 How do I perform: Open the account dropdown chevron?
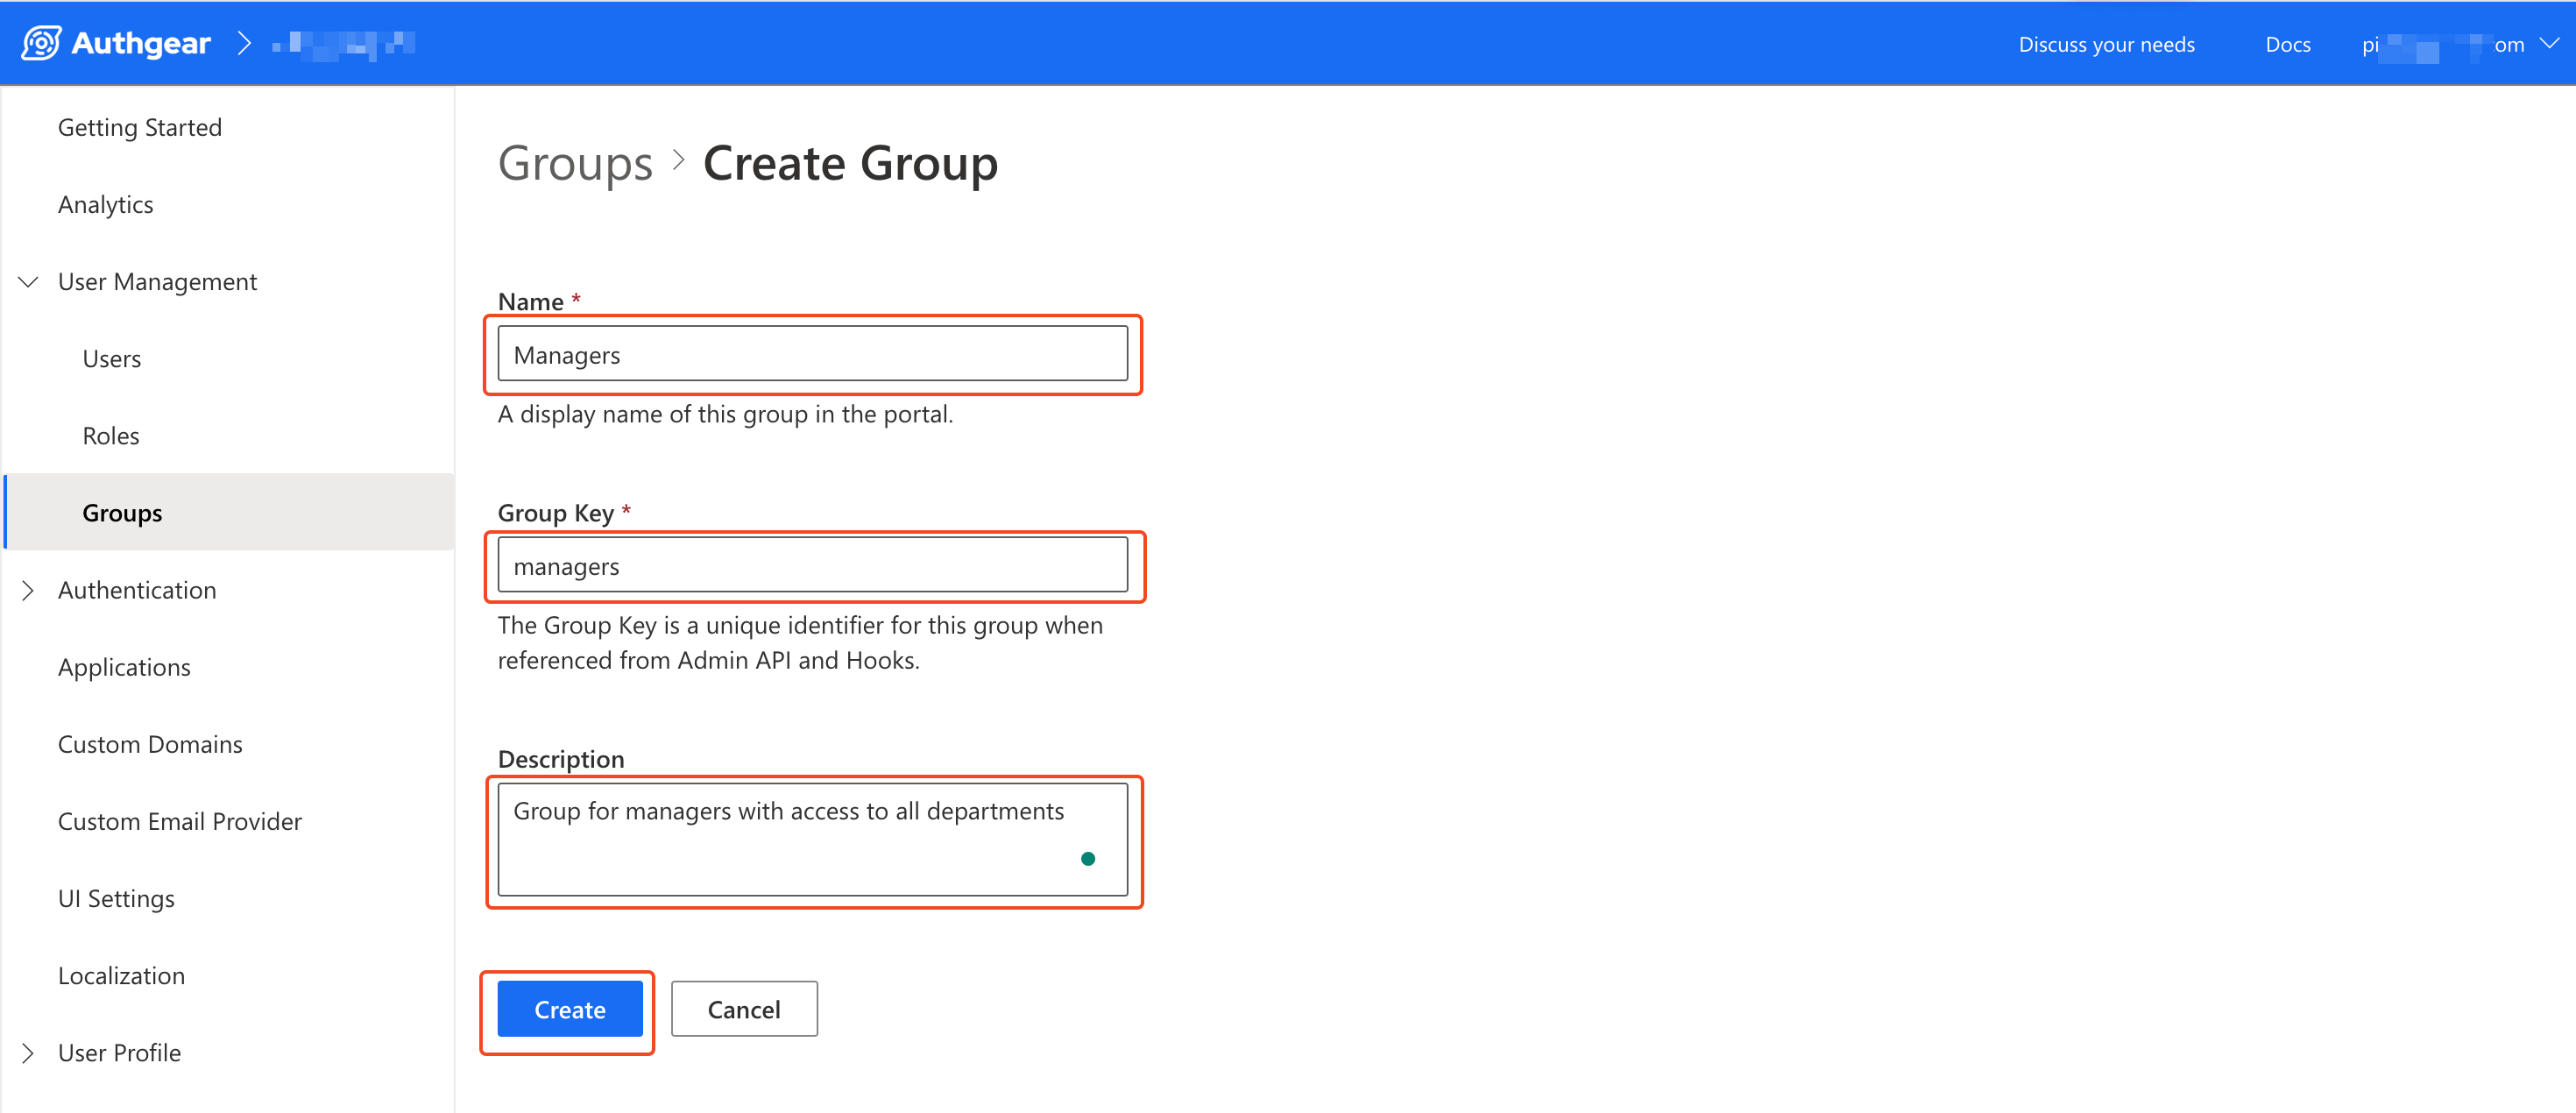(x=2549, y=43)
